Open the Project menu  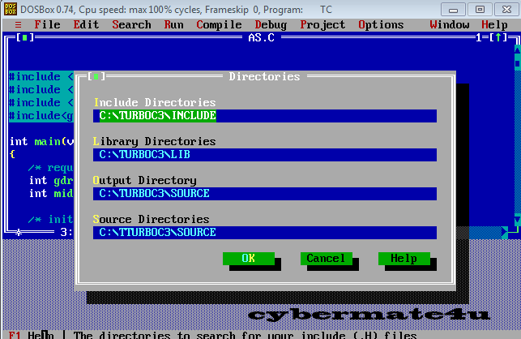point(322,24)
